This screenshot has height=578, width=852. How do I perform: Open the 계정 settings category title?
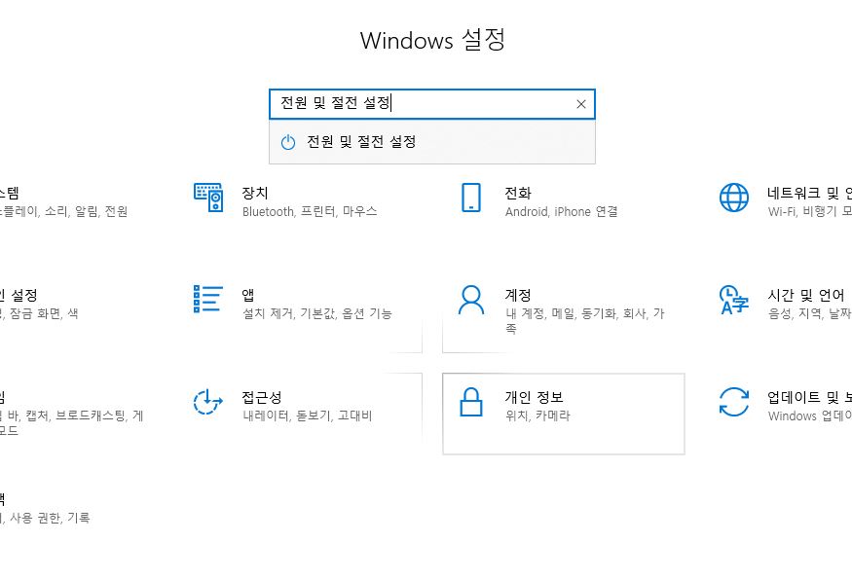tap(518, 295)
